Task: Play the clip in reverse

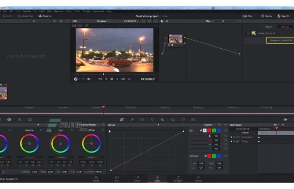Action: [x=106, y=79]
